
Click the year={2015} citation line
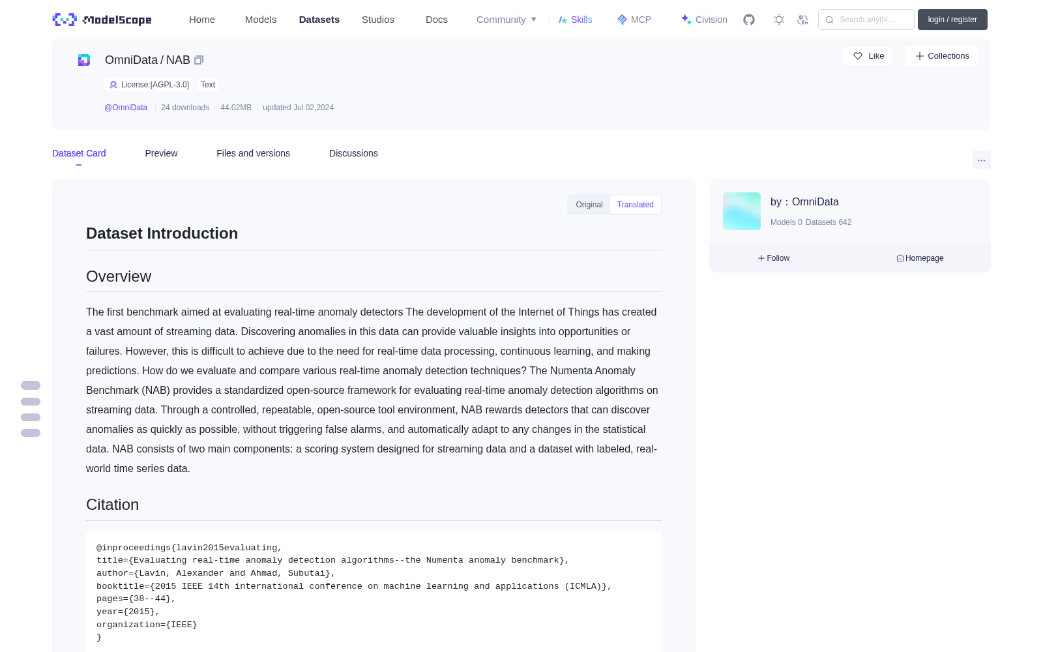[128, 612]
